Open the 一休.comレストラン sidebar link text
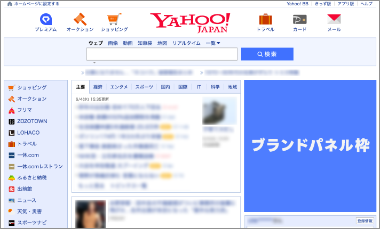This screenshot has height=229, width=380. [40, 167]
